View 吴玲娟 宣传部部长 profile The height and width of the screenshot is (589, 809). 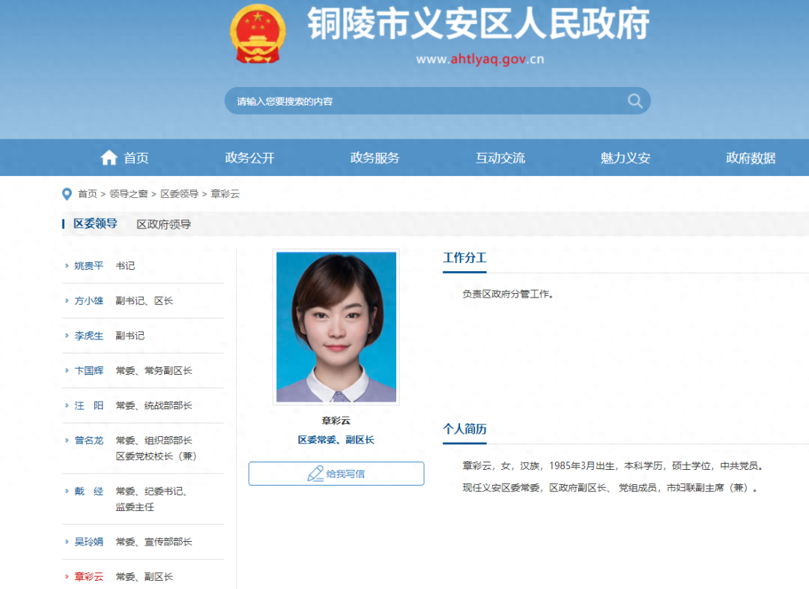[133, 542]
